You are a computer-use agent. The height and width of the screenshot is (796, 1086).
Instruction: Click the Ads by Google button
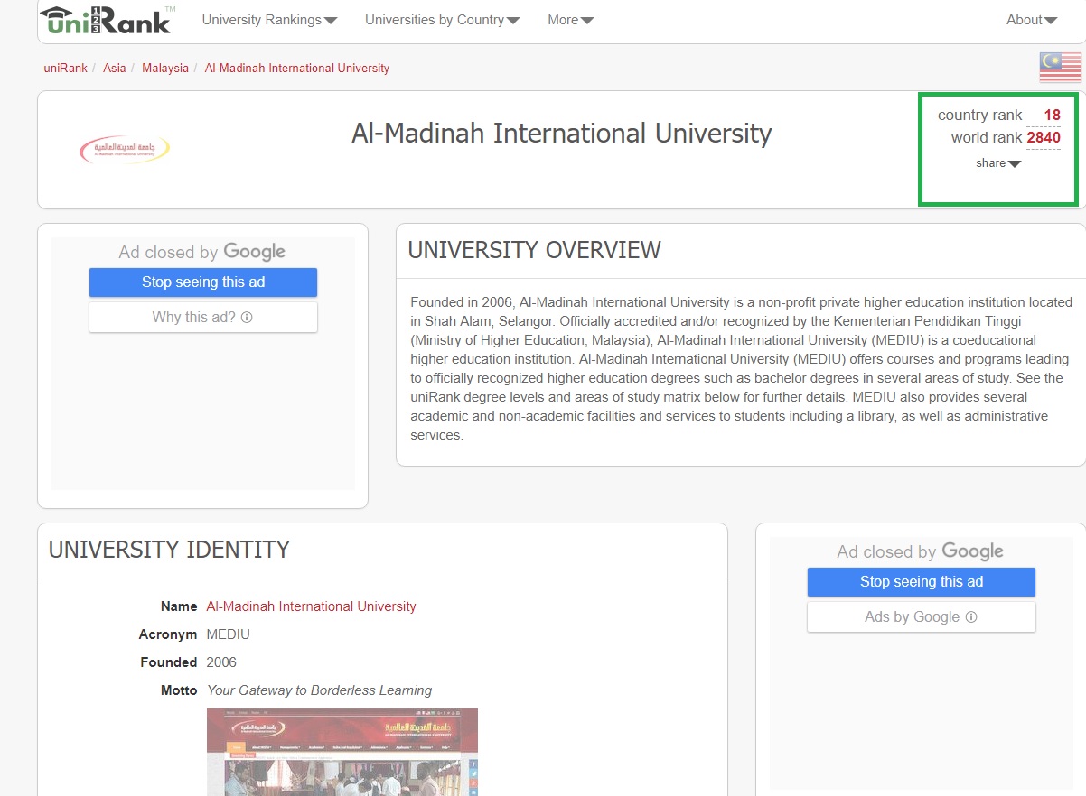[922, 617]
